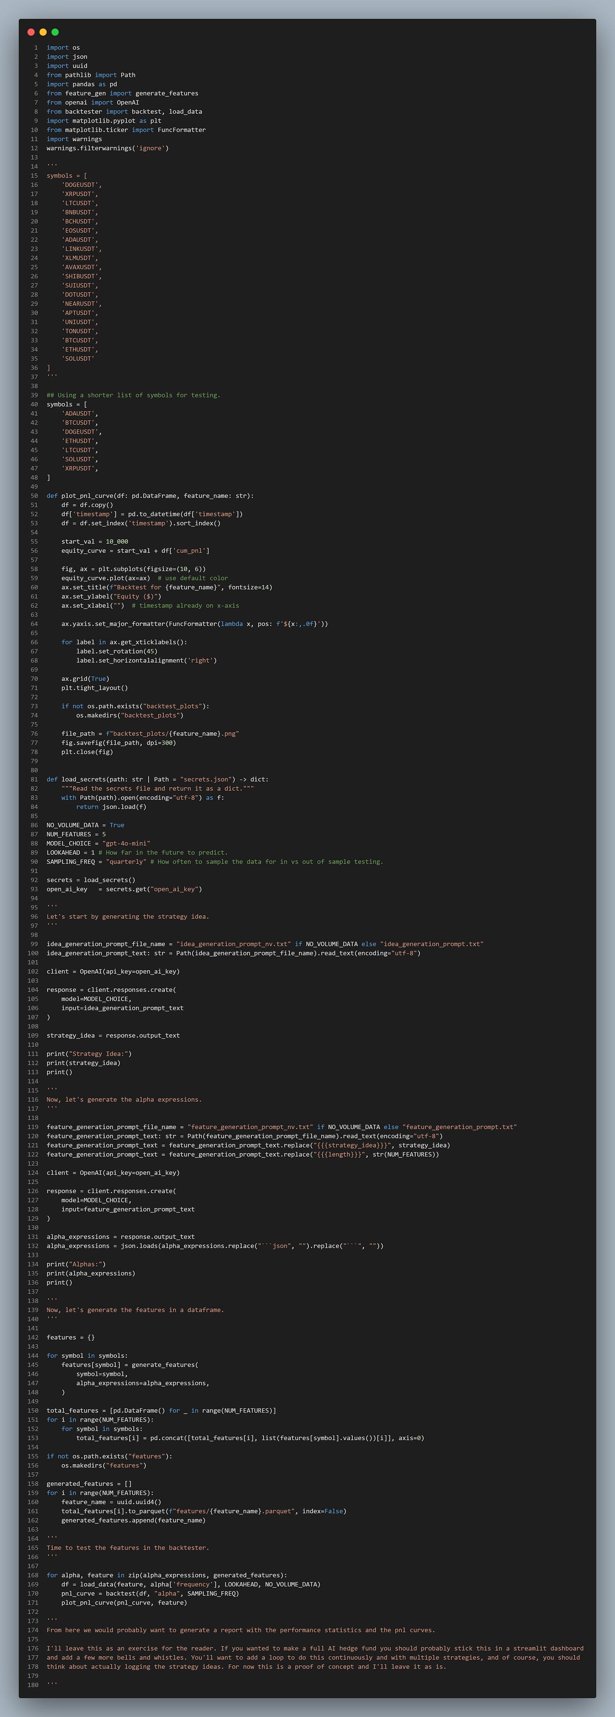The width and height of the screenshot is (615, 1717).
Task: Click the 'AVAXUSDT' symbol entry
Action: tap(81, 267)
